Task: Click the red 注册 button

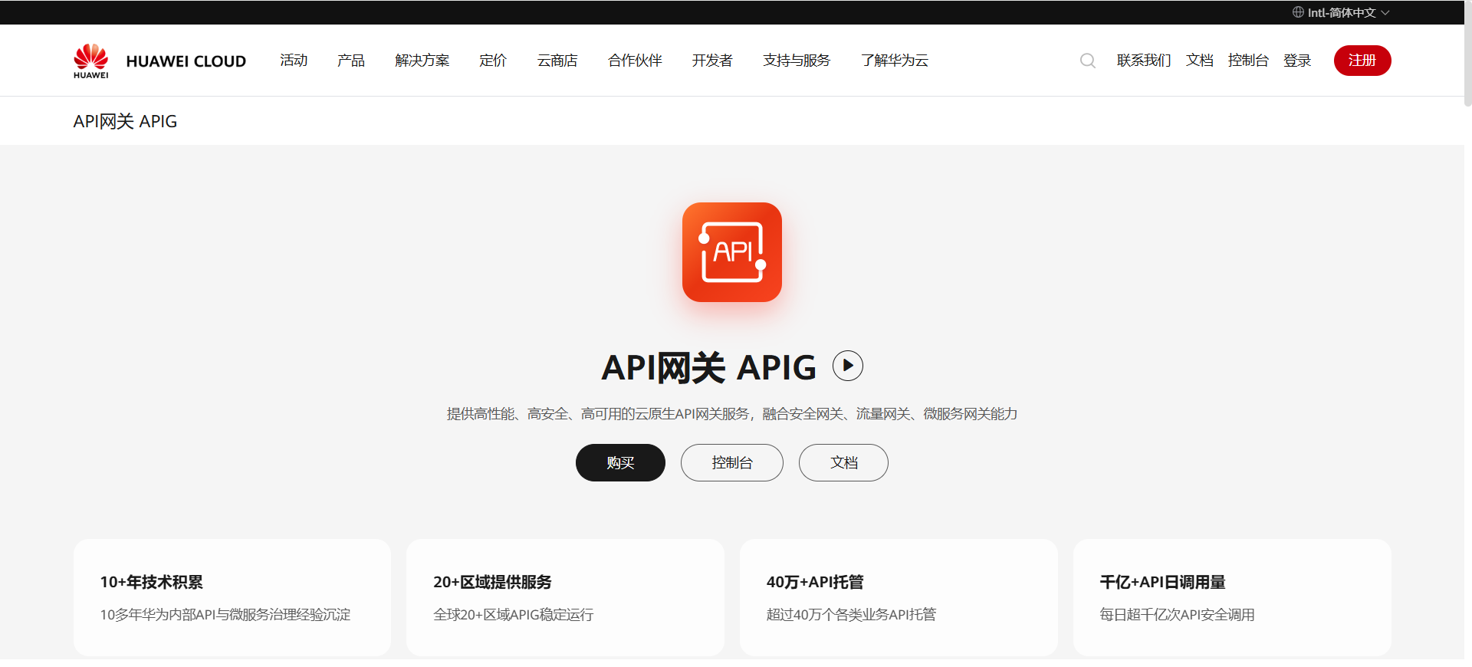Action: click(1362, 61)
